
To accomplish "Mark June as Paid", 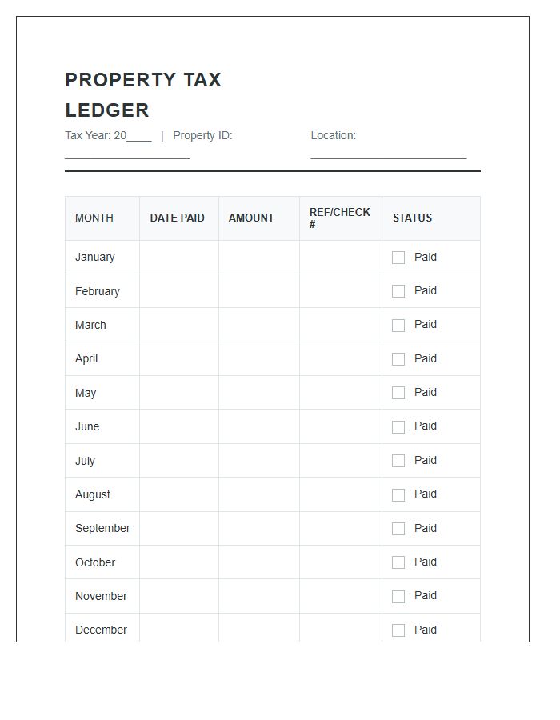I will (x=398, y=427).
